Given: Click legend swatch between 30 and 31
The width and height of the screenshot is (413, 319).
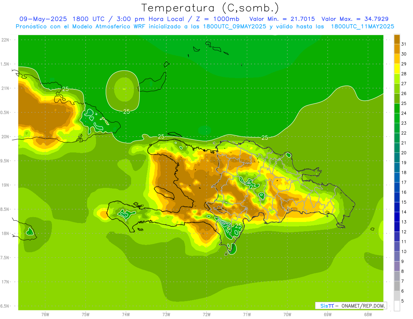Looking at the screenshot, I should [397, 49].
